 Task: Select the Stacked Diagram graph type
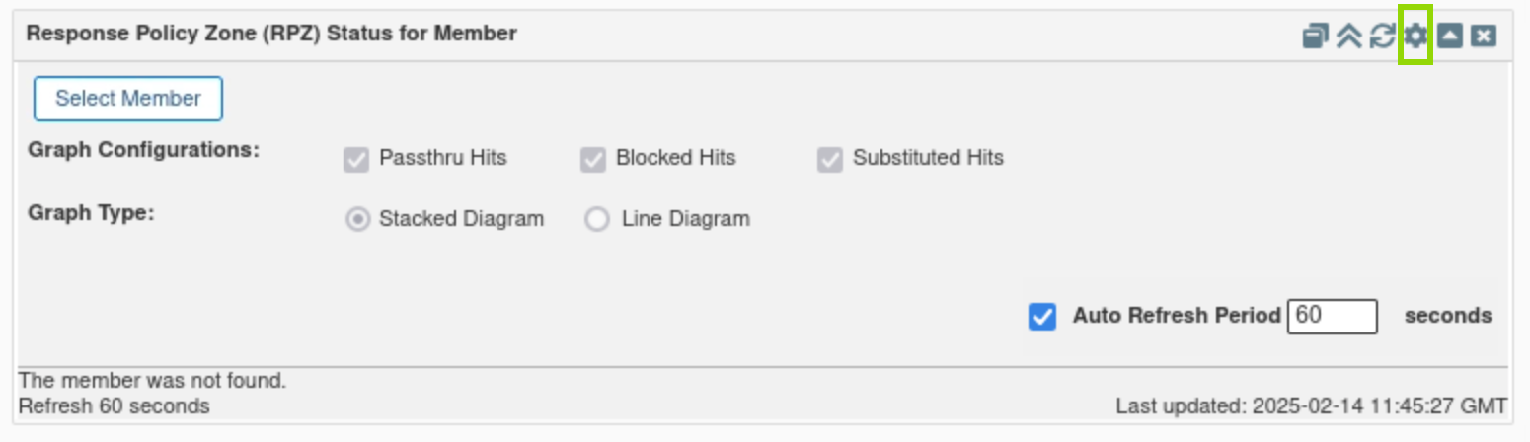click(358, 219)
